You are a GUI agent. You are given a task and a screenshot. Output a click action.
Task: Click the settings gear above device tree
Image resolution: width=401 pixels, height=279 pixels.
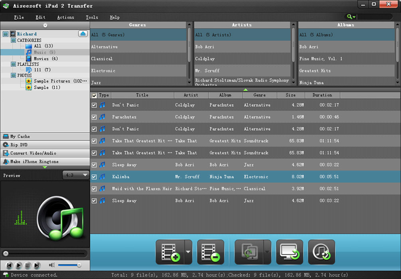click(x=45, y=25)
